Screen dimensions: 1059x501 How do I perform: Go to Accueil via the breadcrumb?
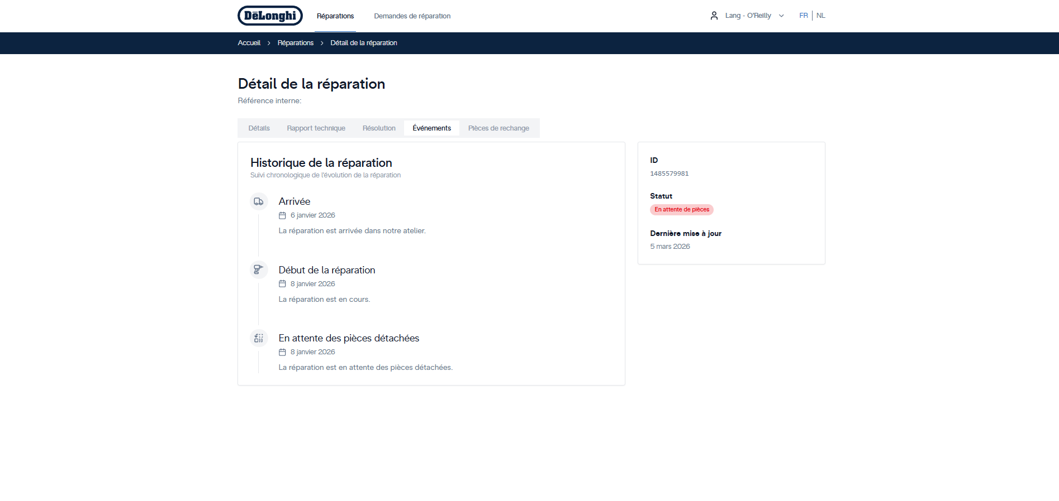(x=249, y=43)
